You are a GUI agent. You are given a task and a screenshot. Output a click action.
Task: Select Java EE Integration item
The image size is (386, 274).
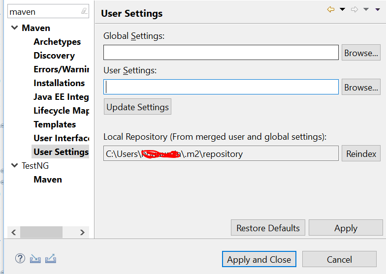61,97
